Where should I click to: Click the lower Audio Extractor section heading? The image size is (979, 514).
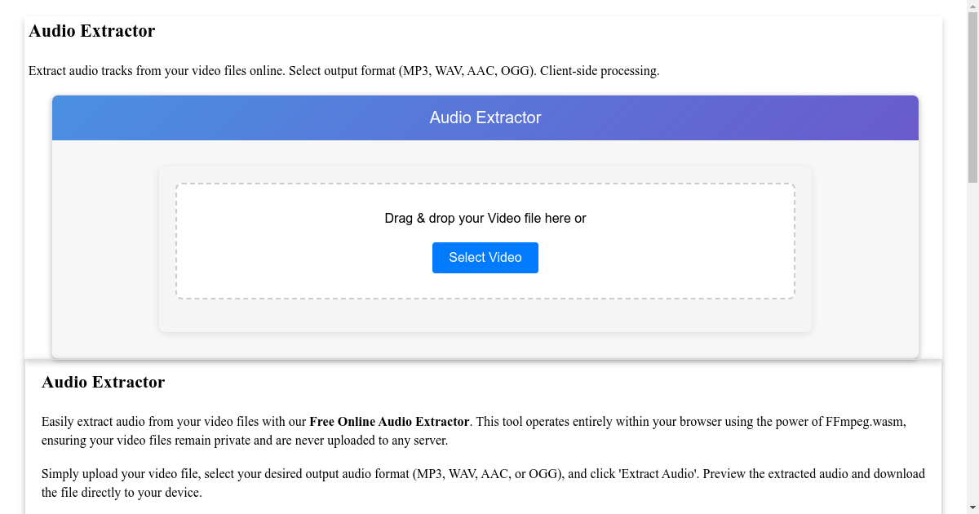(103, 382)
